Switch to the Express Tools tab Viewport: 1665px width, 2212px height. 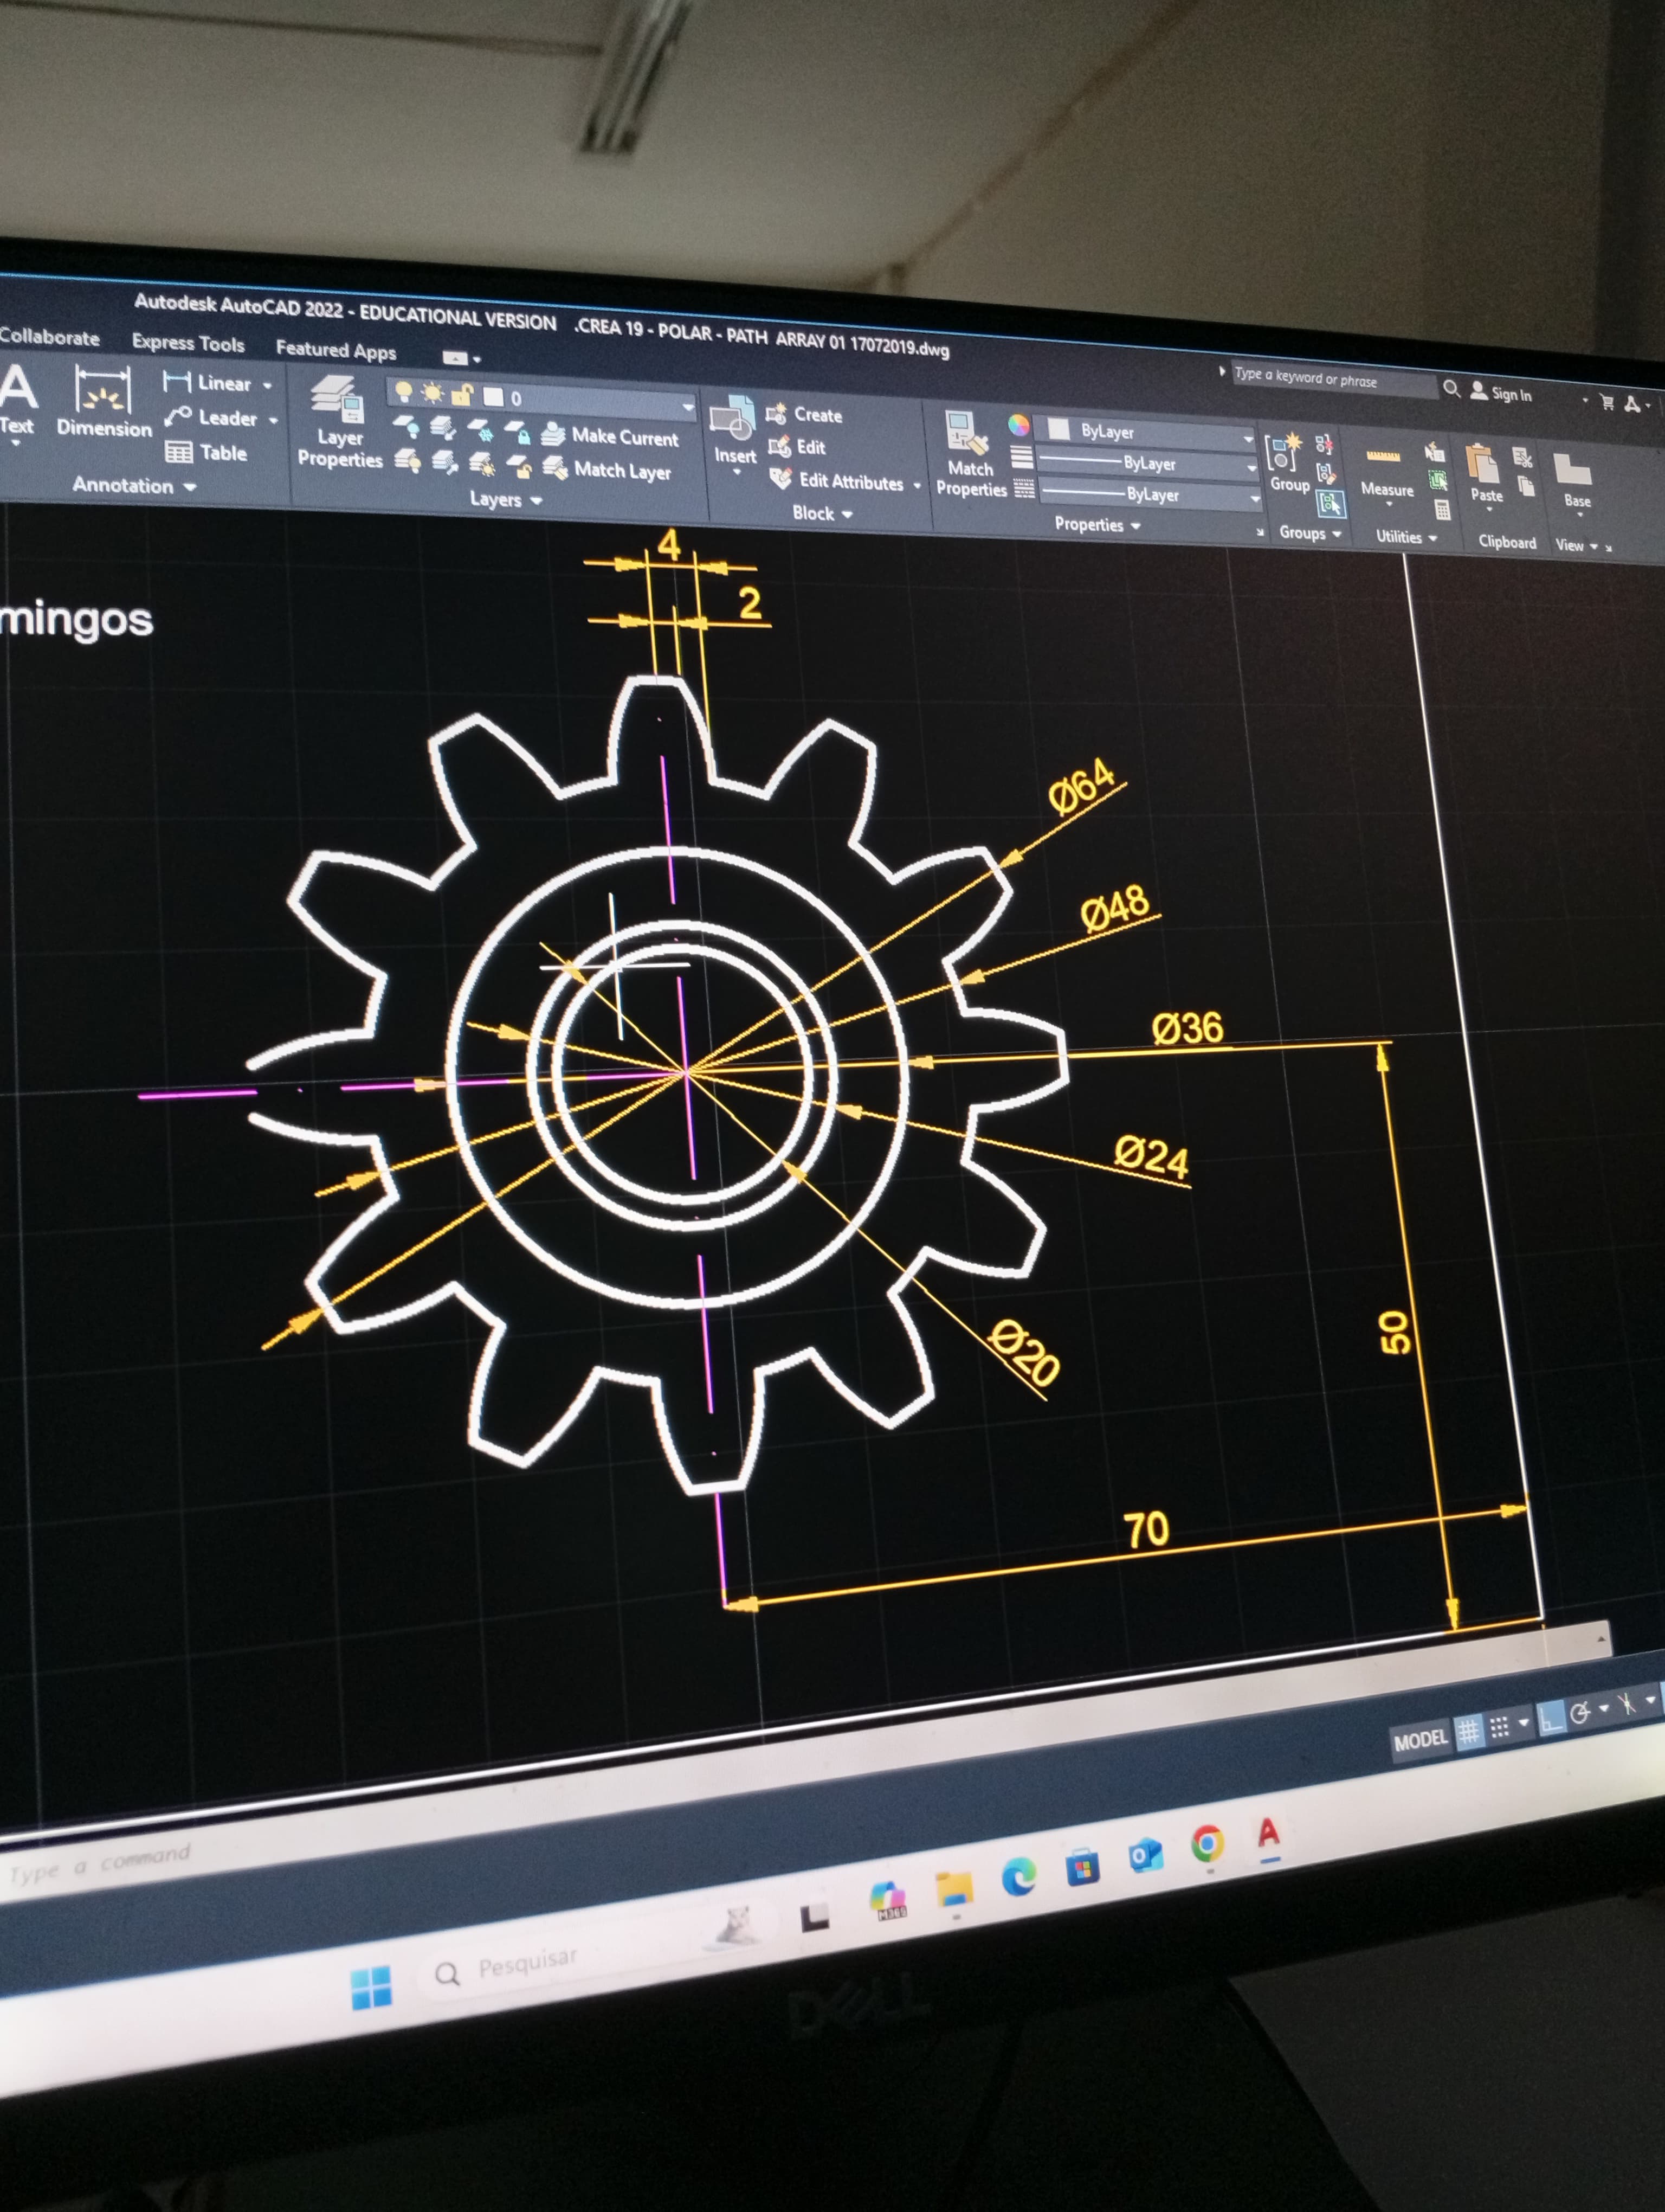[x=188, y=343]
